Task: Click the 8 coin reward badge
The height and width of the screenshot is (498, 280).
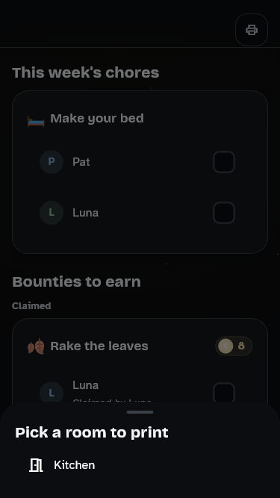Action: (x=234, y=346)
